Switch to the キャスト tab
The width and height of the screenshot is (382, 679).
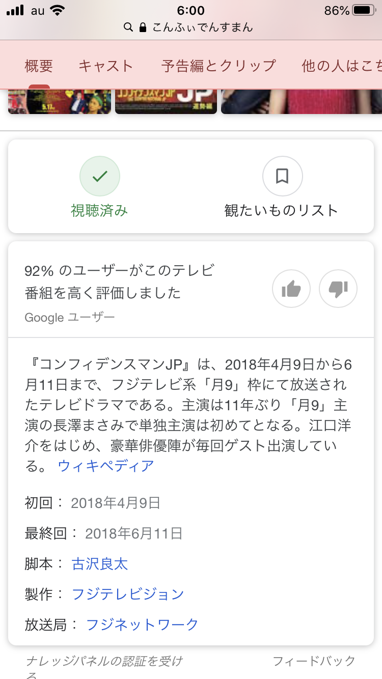pyautogui.click(x=105, y=66)
